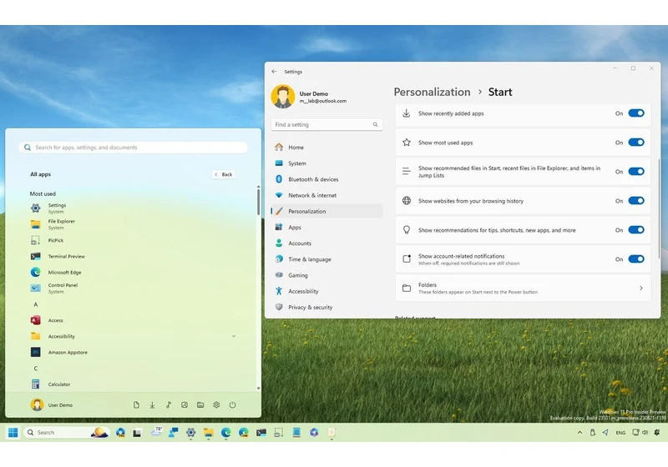Open Apps in Settings sidebar
The image size is (668, 467).
326,227
